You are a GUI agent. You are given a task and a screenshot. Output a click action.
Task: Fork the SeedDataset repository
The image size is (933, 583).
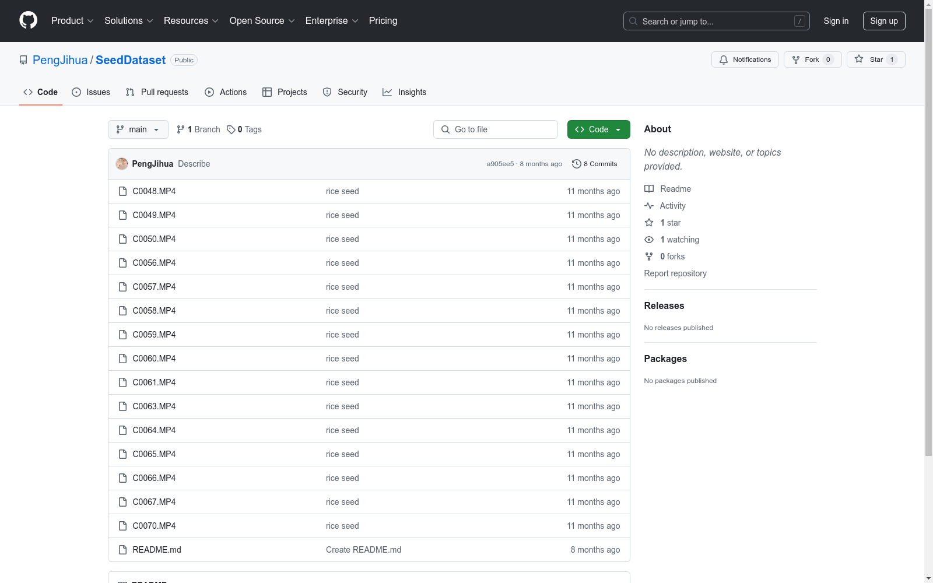pyautogui.click(x=813, y=59)
